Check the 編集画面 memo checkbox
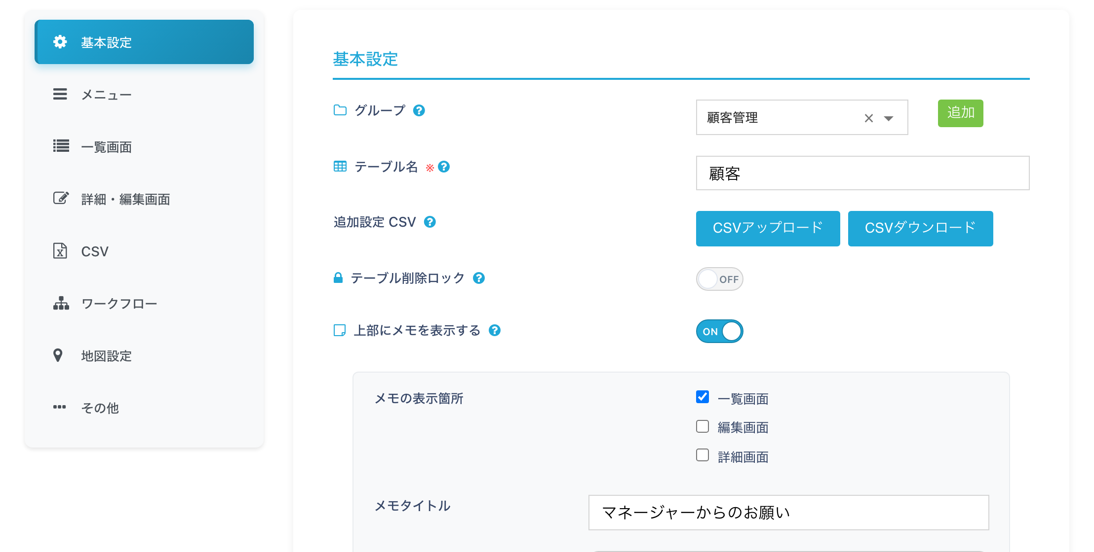Screen dimensions: 1094x552 (x=703, y=426)
